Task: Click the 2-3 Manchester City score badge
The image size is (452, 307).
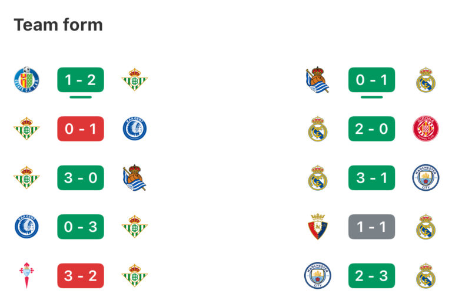Action: pyautogui.click(x=371, y=276)
